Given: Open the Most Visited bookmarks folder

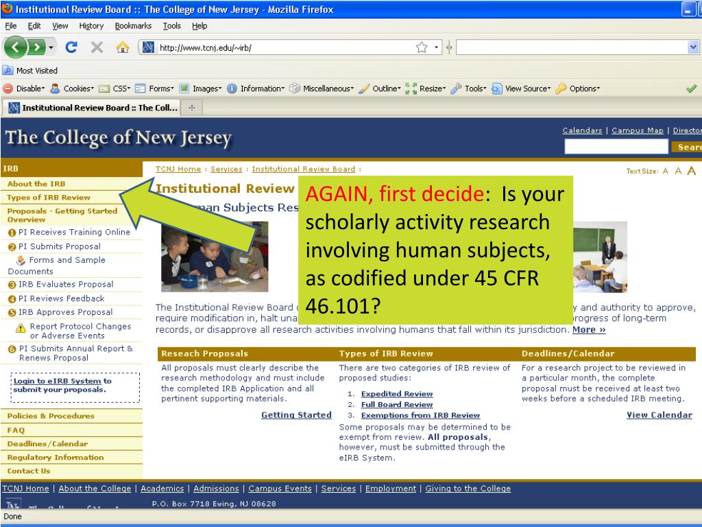Looking at the screenshot, I should click(x=30, y=71).
